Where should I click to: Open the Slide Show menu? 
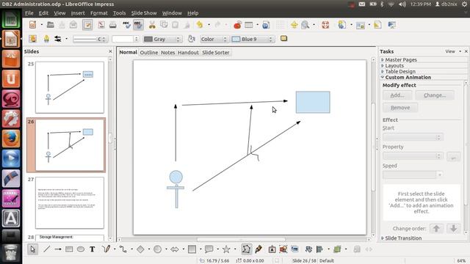[144, 13]
